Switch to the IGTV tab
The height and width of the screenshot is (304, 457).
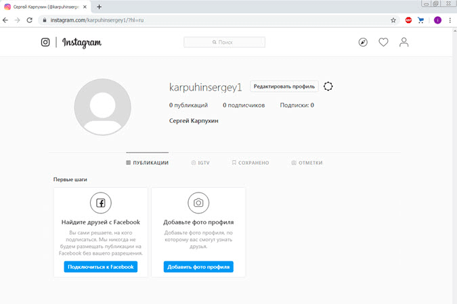click(200, 163)
